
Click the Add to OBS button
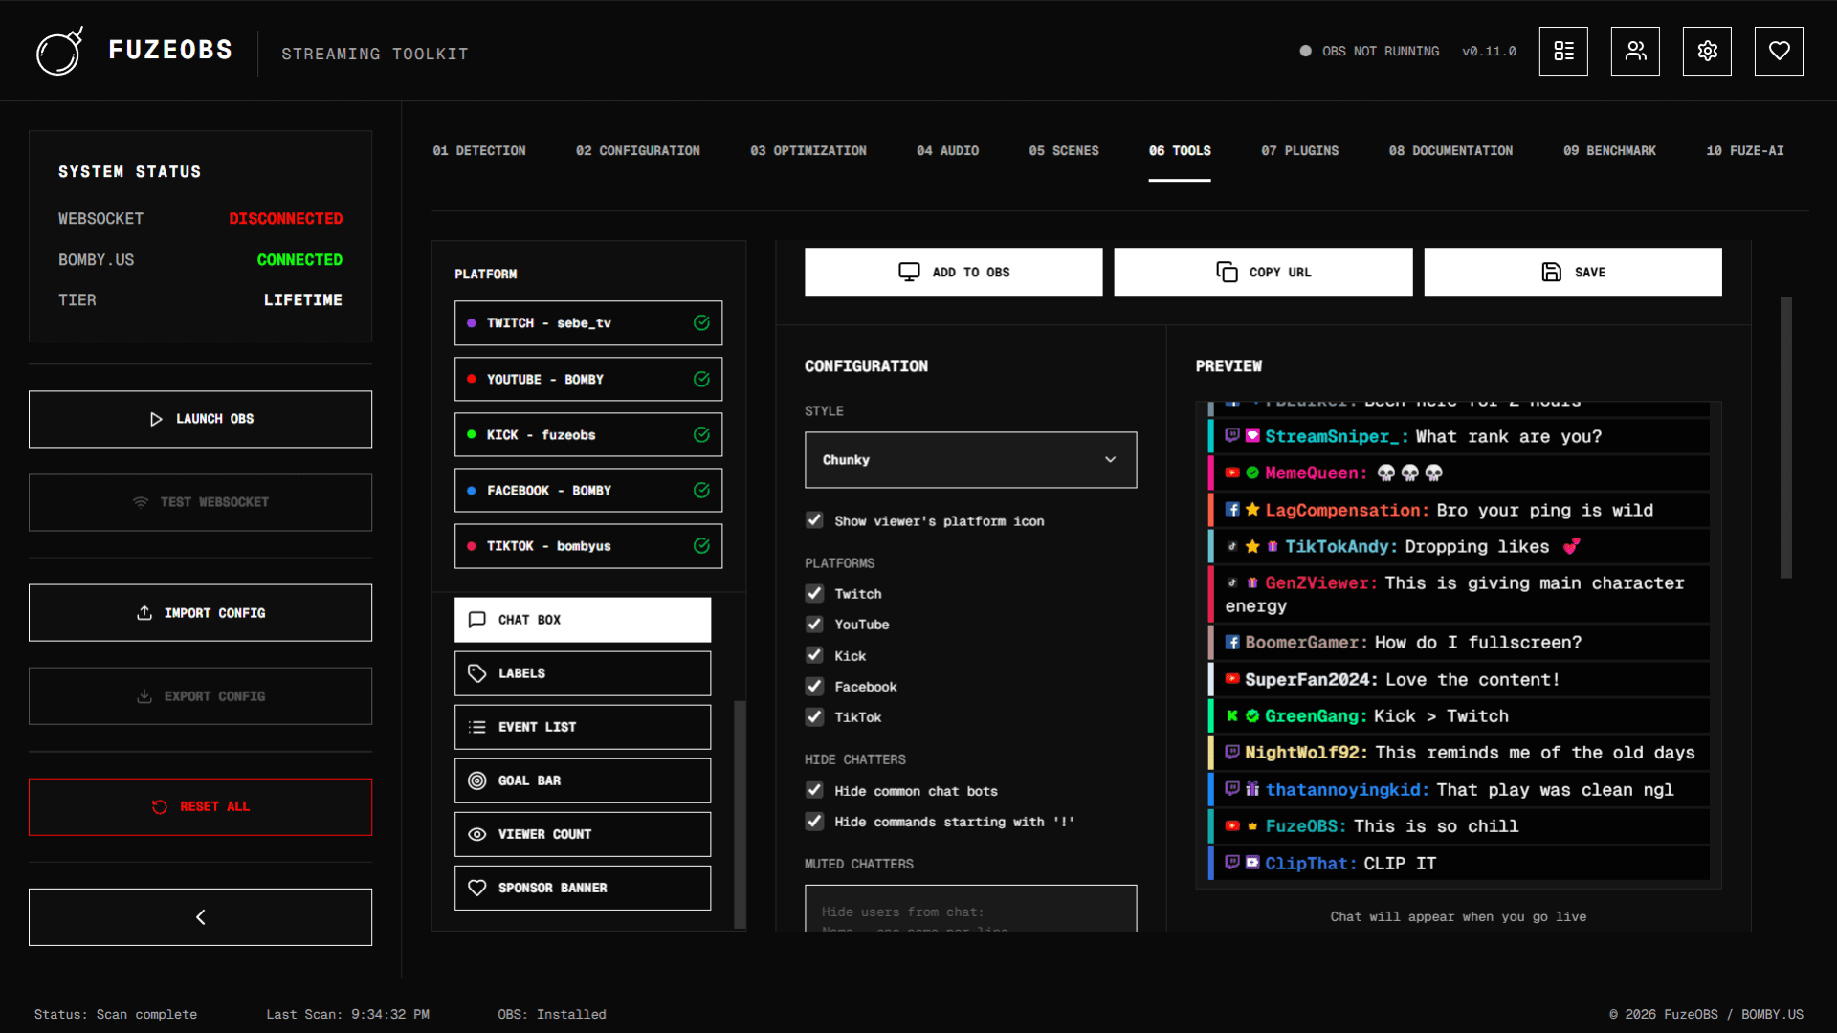click(x=953, y=272)
